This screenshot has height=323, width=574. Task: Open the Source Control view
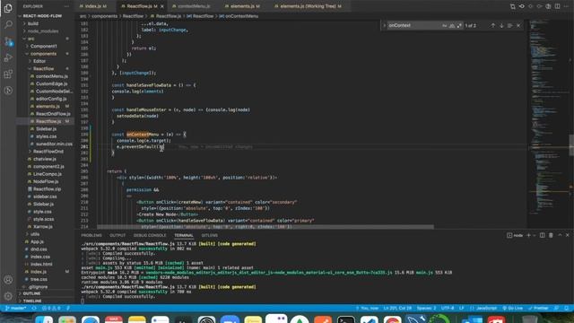tap(8, 41)
